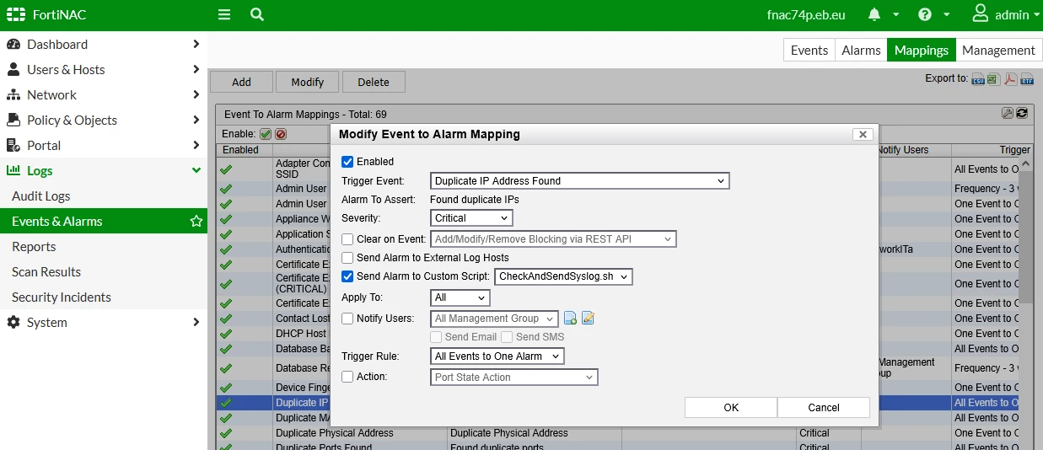The width and height of the screenshot is (1043, 450).
Task: Export mappings to PDF document
Action: pyautogui.click(x=1011, y=79)
